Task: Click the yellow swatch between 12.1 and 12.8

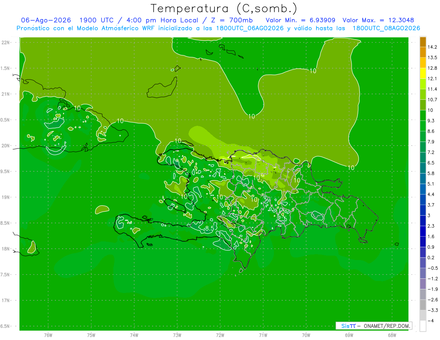Action: [423, 73]
